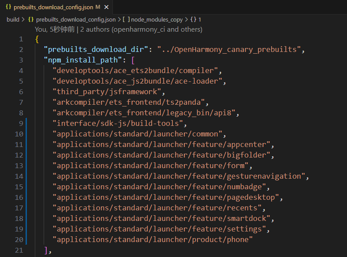Click the feature/bigfolder path string
Image resolution: width=347 pixels, height=257 pixels.
tap(161, 155)
